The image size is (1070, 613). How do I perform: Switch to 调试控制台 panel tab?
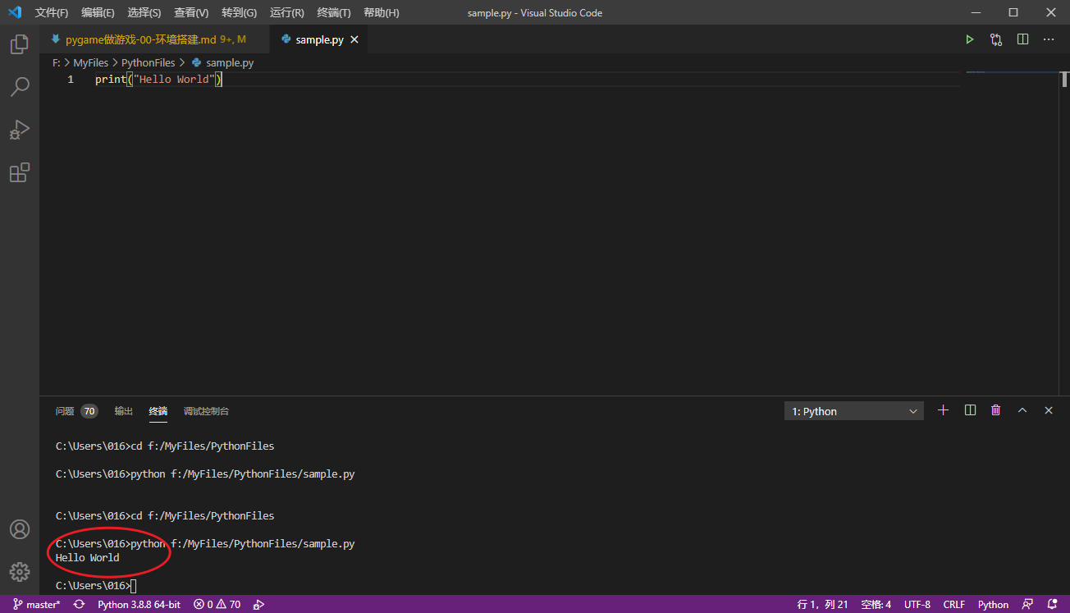pos(206,411)
